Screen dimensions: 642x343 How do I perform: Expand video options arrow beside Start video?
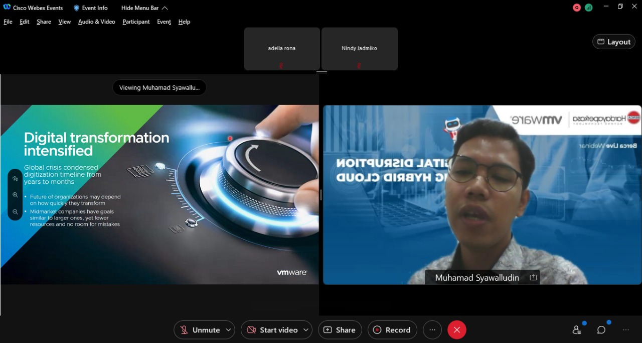306,330
